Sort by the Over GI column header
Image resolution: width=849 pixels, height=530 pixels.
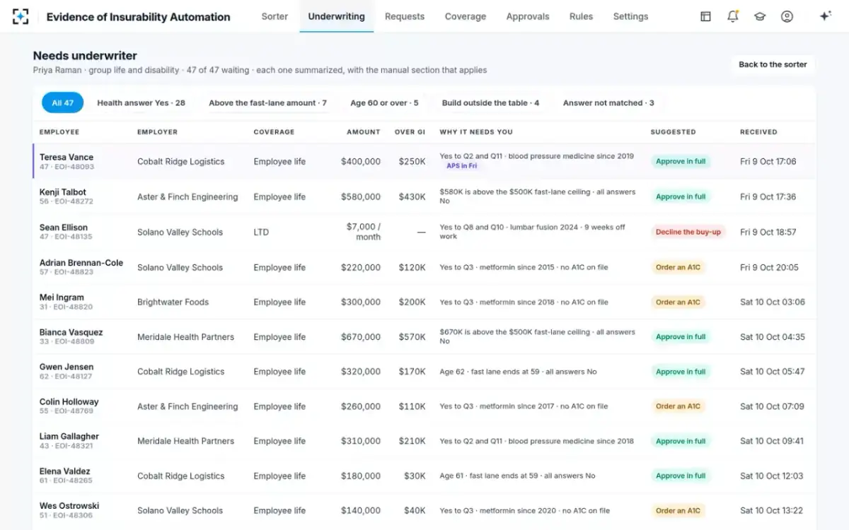(x=410, y=132)
